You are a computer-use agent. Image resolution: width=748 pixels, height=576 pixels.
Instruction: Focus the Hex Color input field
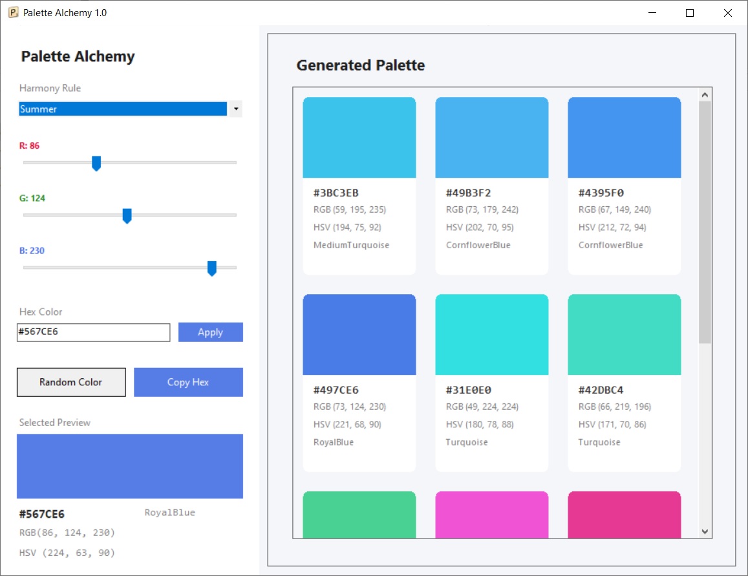coord(94,332)
